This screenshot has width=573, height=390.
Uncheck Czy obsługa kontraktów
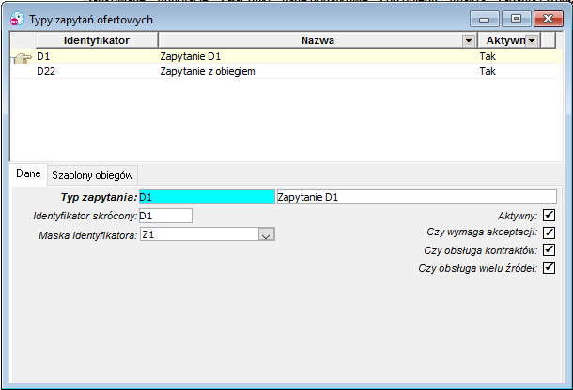[549, 250]
